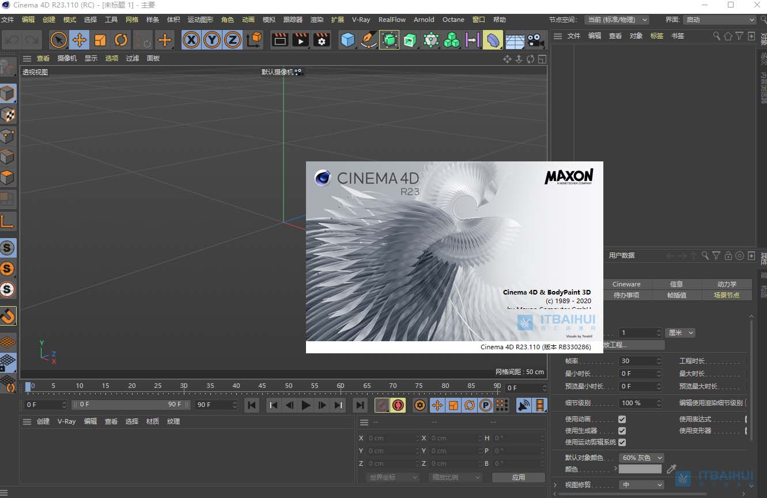Click the 细节级别 100 % field
Viewport: 767px width, 498px height.
tap(641, 403)
